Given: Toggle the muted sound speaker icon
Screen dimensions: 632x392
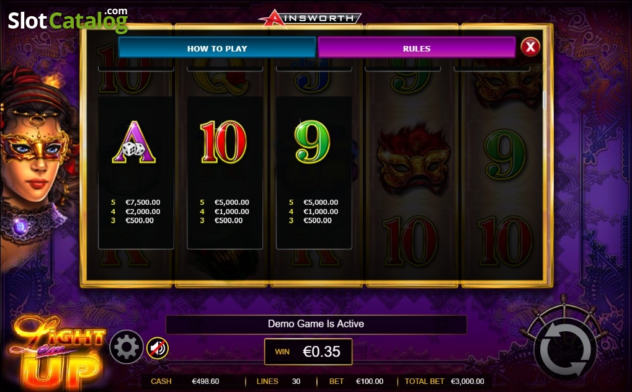Looking at the screenshot, I should pyautogui.click(x=158, y=348).
